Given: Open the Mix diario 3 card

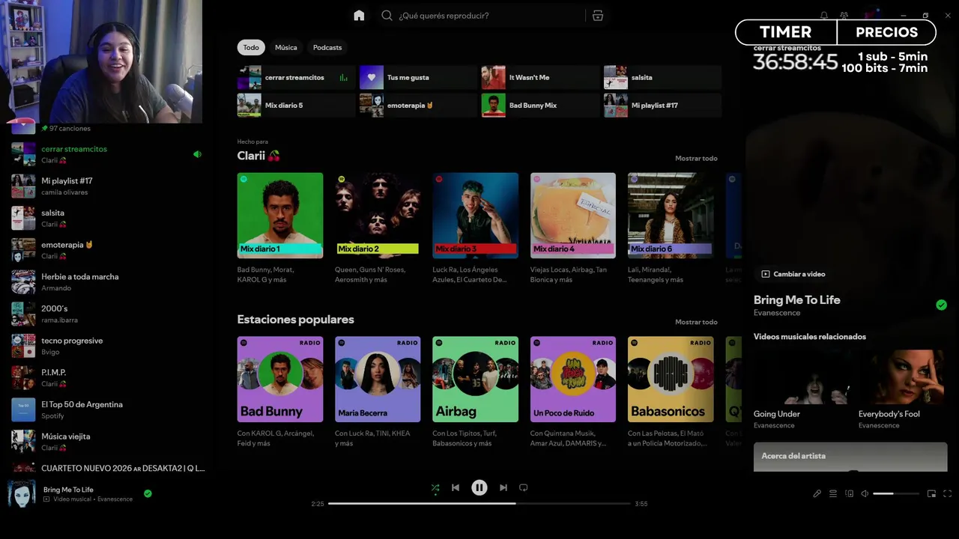Looking at the screenshot, I should (x=475, y=228).
